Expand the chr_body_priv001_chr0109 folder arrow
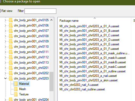 pos(6,41)
